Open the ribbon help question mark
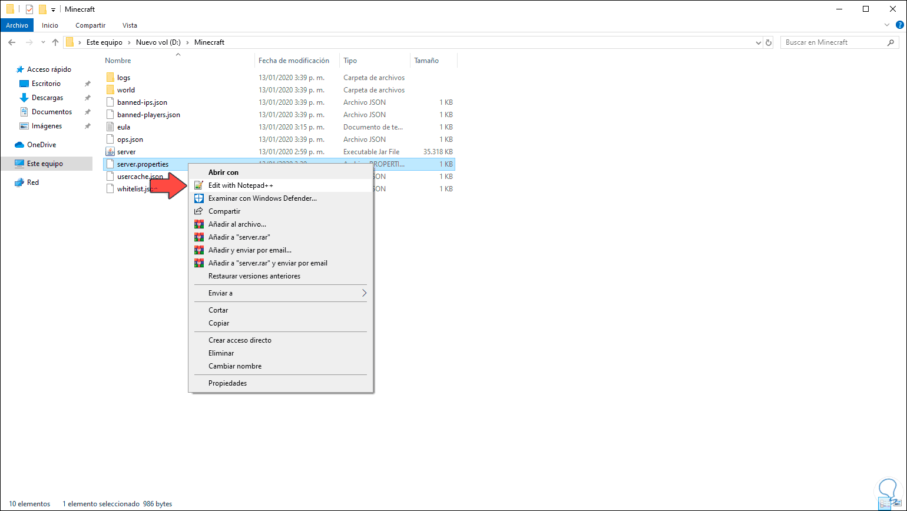 pyautogui.click(x=899, y=25)
